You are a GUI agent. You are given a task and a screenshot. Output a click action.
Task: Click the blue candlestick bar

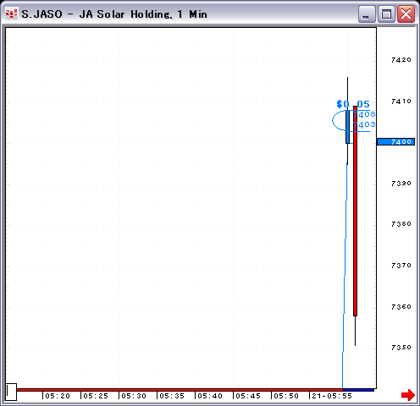(347, 127)
